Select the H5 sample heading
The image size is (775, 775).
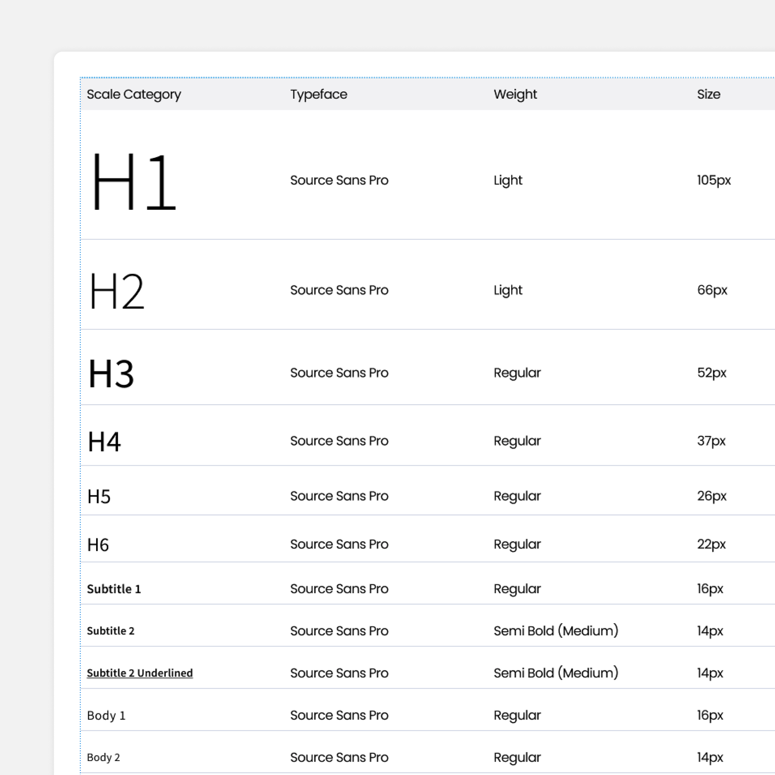click(x=99, y=496)
